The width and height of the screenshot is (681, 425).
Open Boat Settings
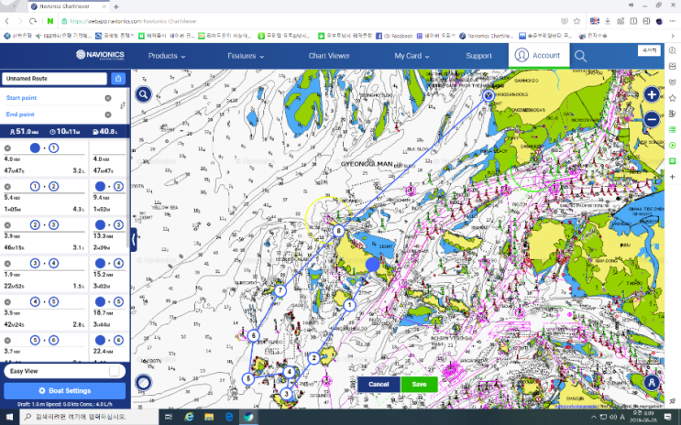point(65,391)
